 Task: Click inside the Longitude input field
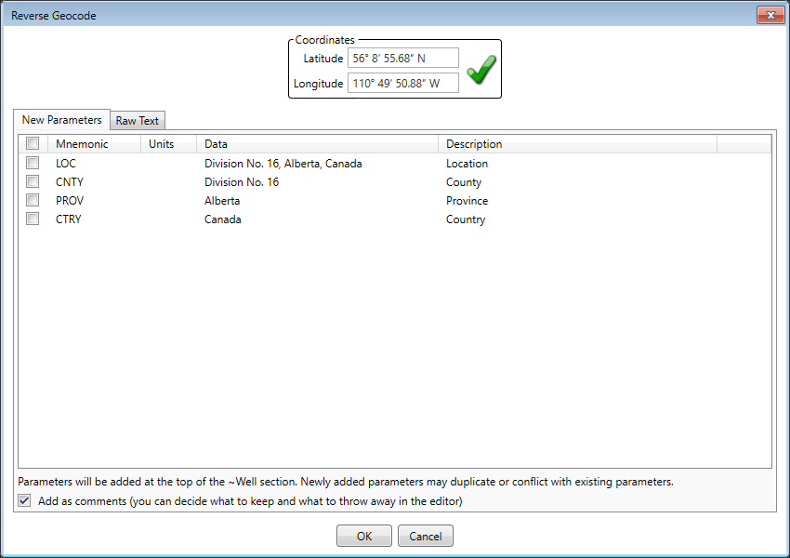[403, 83]
